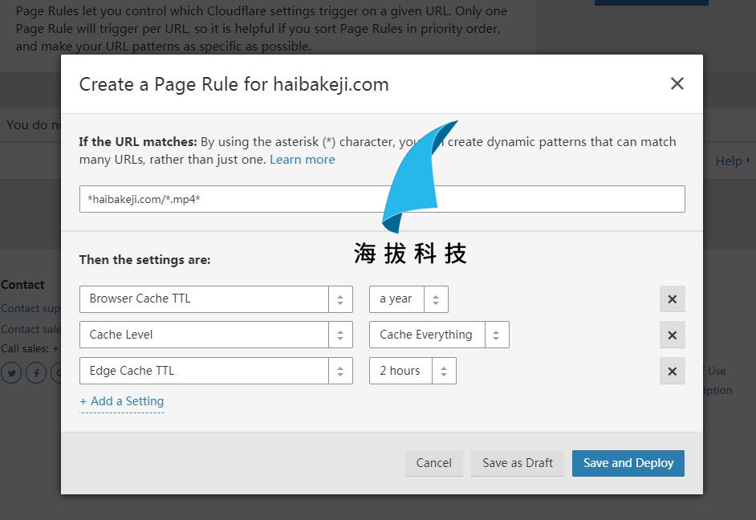Viewport: 756px width, 520px height.
Task: Click the 'If the URL matches:' label
Action: 138,142
